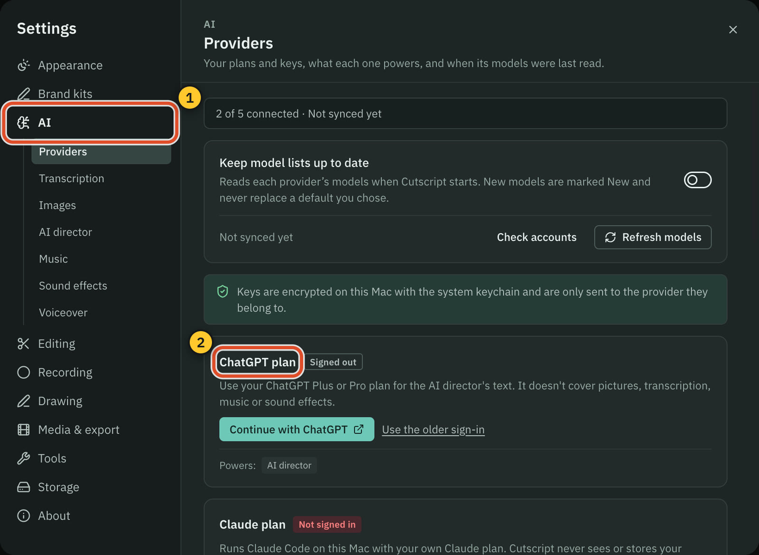The width and height of the screenshot is (759, 555).
Task: Open Appearance settings via its icon
Action: click(x=24, y=65)
